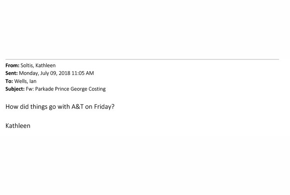
Task: Click the word Friday? in body
Action: (x=104, y=107)
